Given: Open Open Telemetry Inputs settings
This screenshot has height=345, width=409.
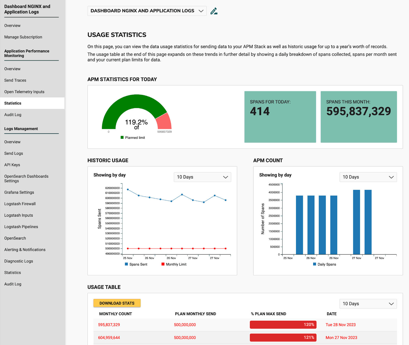Looking at the screenshot, I should [x=24, y=92].
